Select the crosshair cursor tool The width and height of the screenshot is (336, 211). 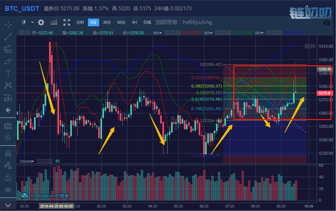(8, 24)
